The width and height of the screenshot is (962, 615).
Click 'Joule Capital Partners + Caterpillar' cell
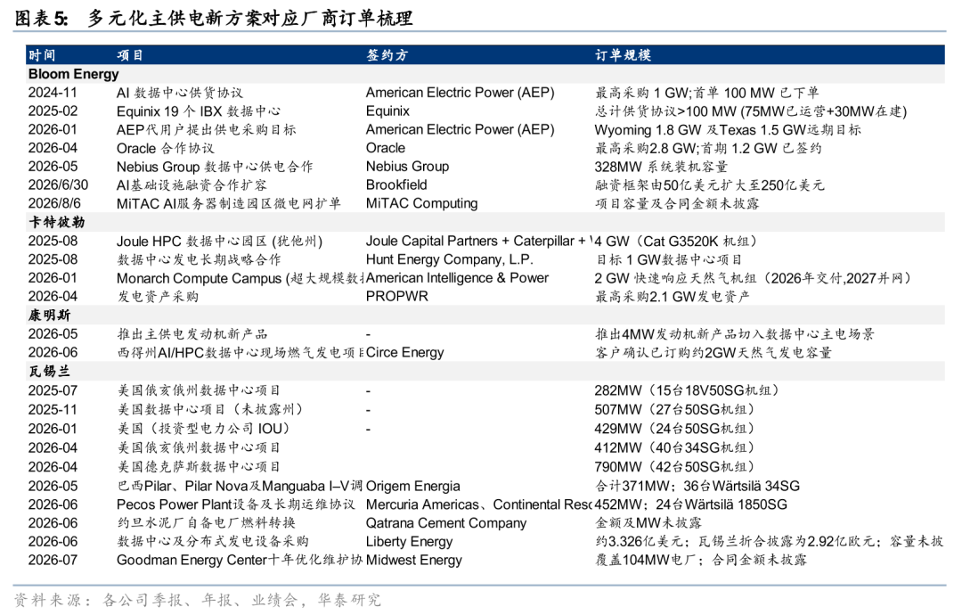coord(478,242)
